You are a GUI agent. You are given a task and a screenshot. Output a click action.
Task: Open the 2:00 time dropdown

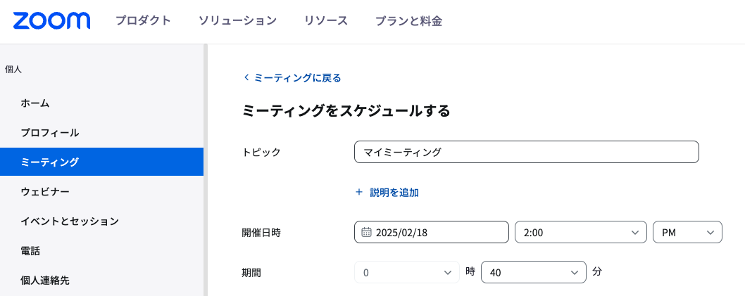[x=580, y=232]
